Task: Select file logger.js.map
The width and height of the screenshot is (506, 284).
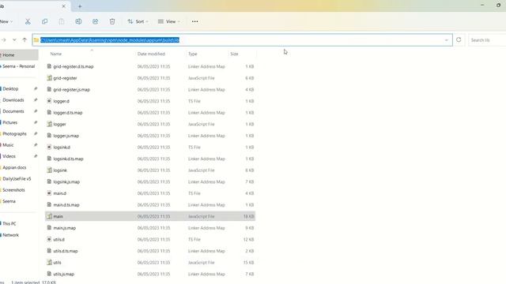Action: pos(150,136)
